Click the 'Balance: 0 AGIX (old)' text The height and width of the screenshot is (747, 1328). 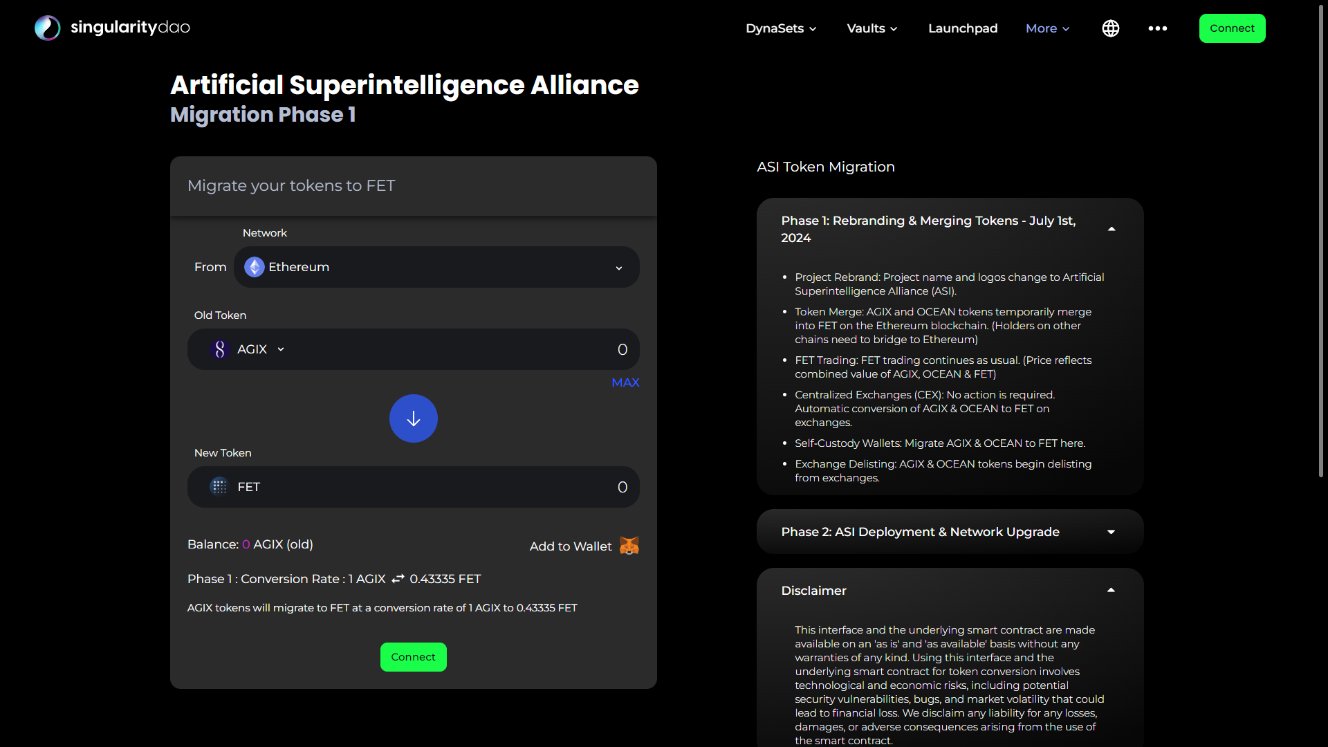pyautogui.click(x=250, y=544)
